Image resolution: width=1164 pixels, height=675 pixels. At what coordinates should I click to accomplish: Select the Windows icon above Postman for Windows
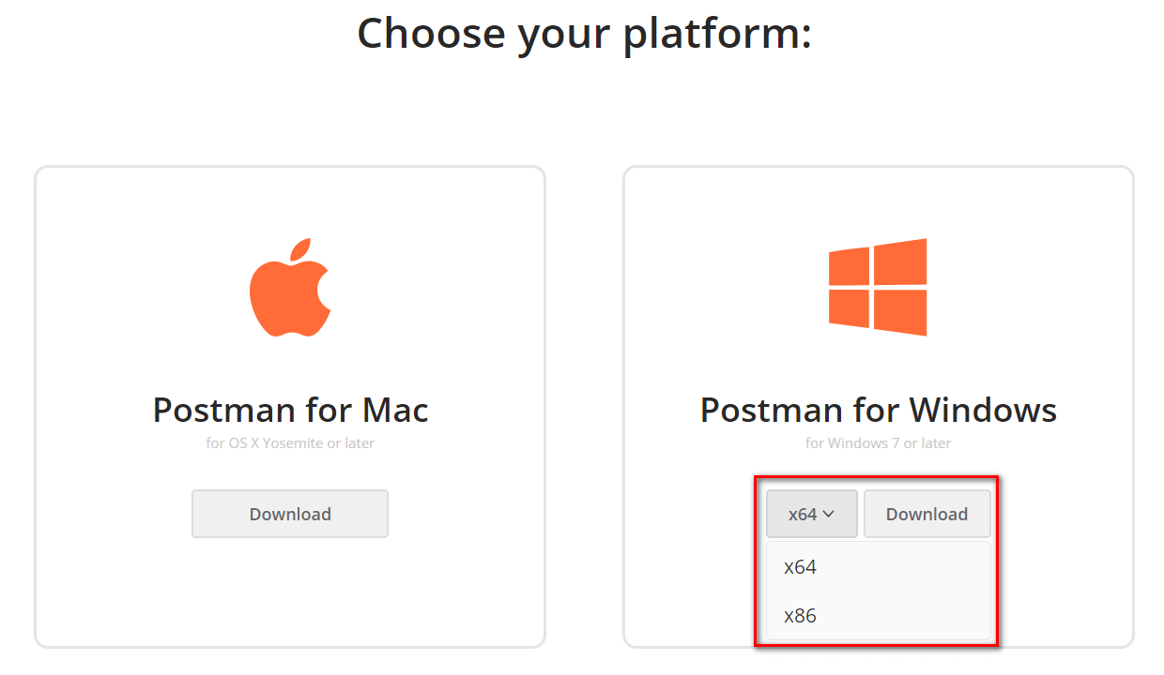coord(878,286)
